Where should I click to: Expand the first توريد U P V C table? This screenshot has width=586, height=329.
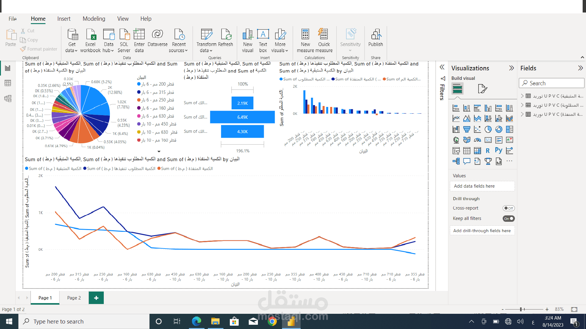point(522,96)
